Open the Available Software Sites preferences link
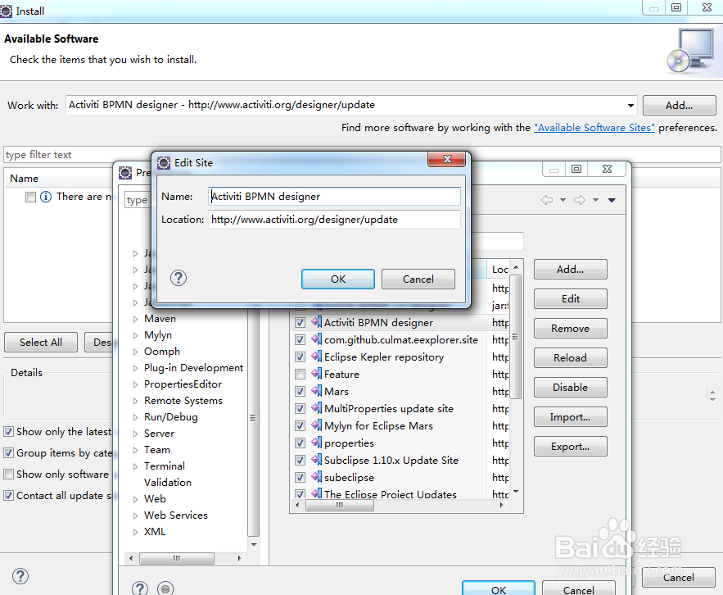Viewport: 723px width, 595px height. pyautogui.click(x=594, y=127)
